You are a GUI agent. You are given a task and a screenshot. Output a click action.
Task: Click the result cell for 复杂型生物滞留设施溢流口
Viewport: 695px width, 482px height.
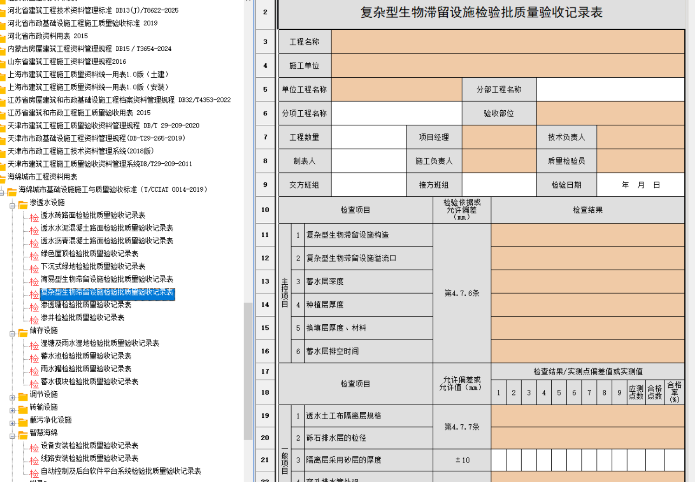click(x=588, y=258)
